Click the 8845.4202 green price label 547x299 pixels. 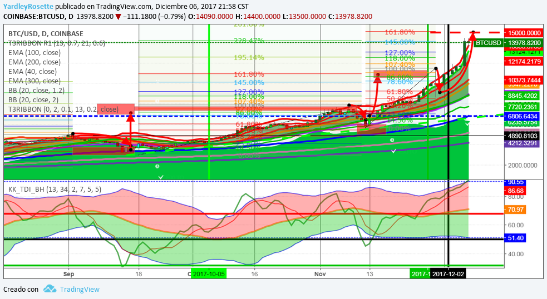coord(524,96)
